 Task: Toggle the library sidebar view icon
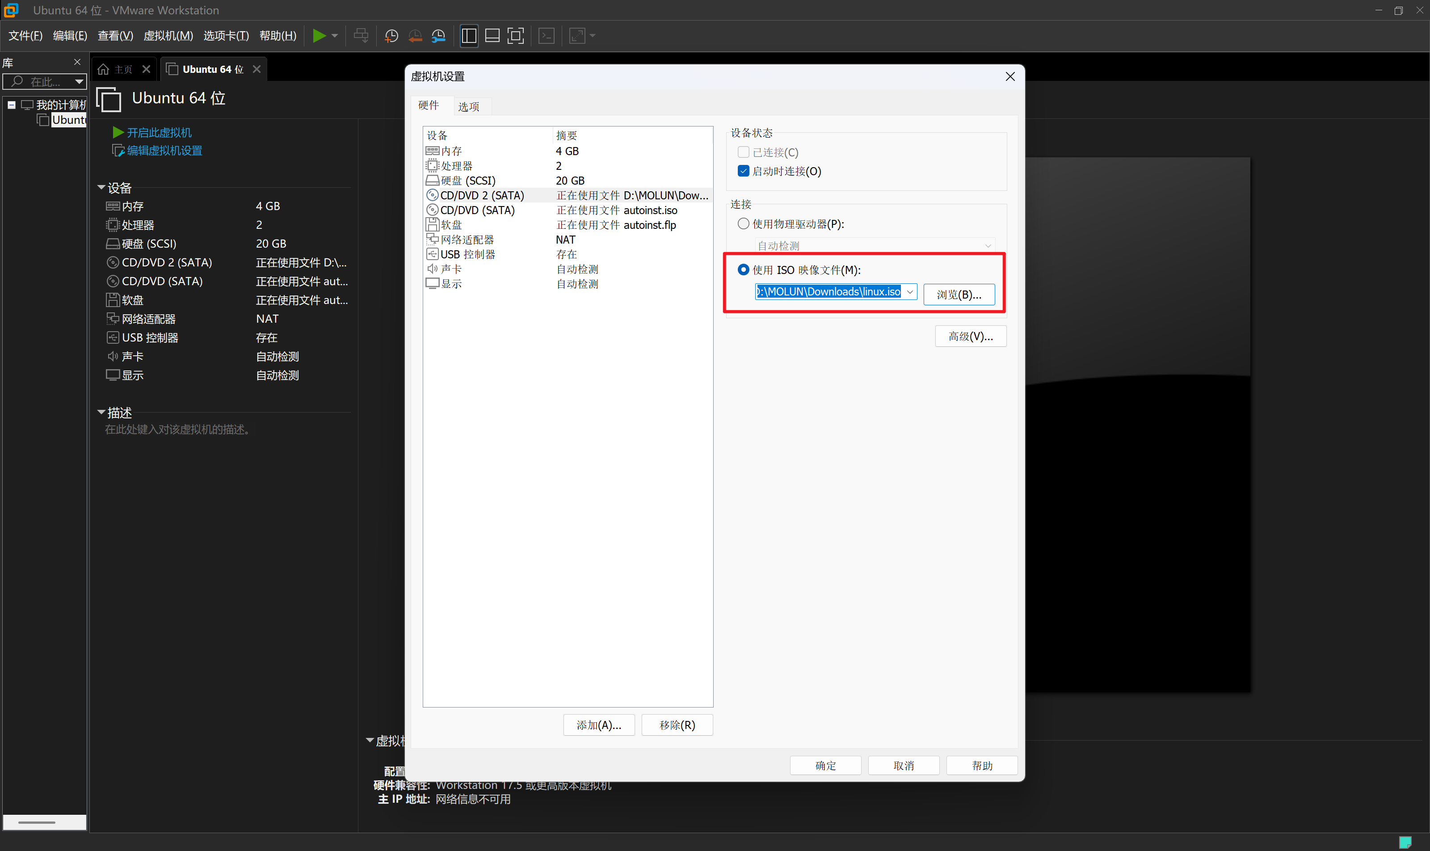(469, 36)
